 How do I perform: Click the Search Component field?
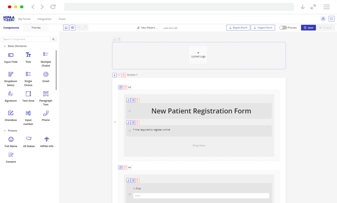[26, 39]
